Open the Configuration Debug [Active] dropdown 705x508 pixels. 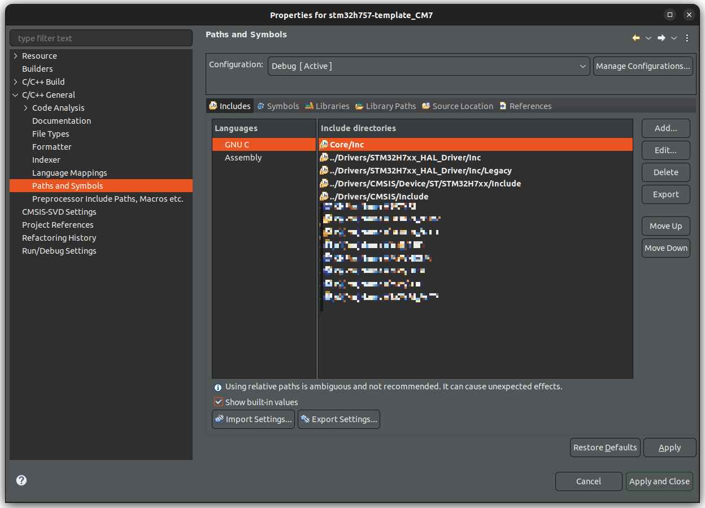pyautogui.click(x=429, y=66)
